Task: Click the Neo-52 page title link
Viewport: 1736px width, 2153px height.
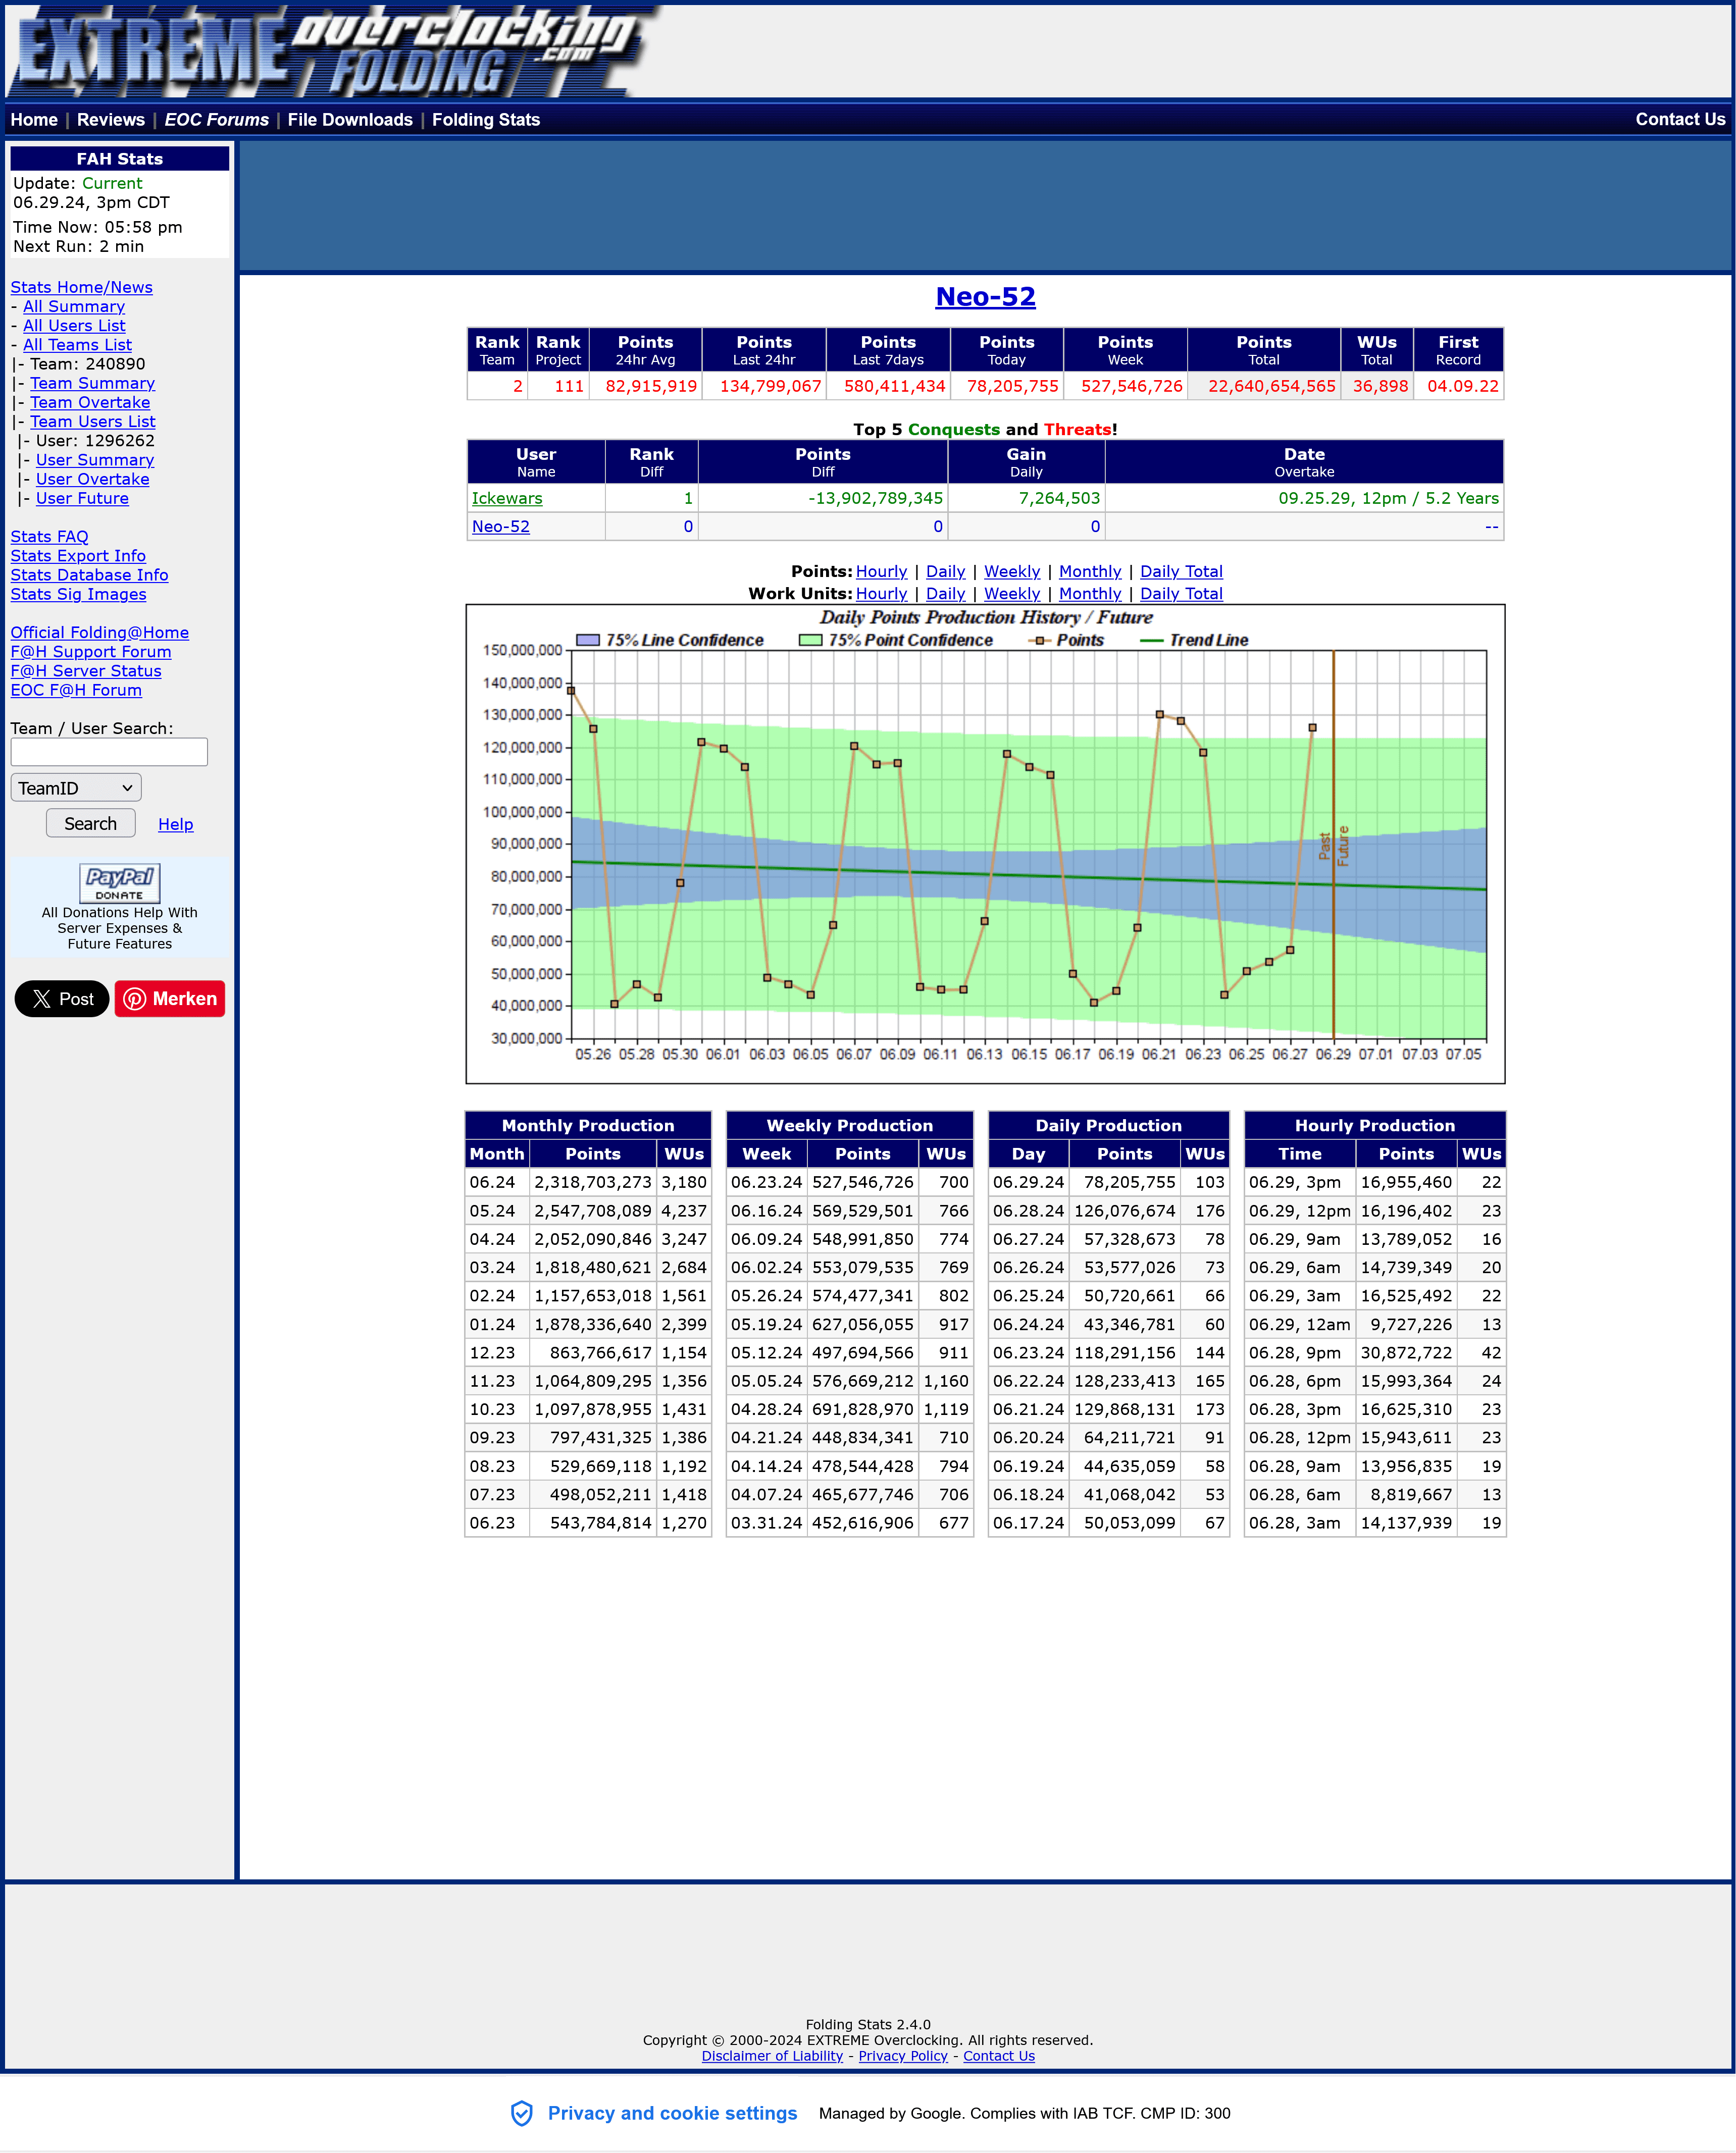Action: [985, 297]
